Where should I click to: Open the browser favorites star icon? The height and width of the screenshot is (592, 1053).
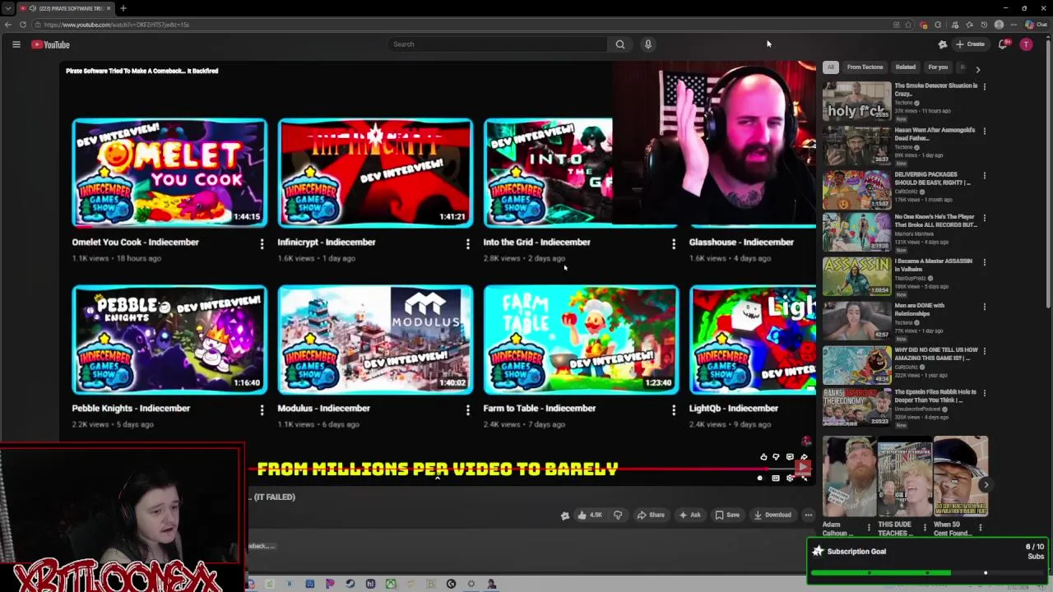coord(969,25)
